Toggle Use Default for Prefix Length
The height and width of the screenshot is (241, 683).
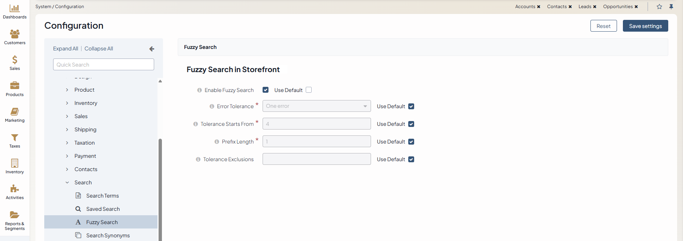[411, 142]
